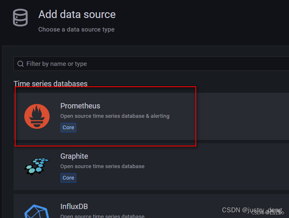
Task: Click the Prometheus flame logo
Action: pos(37,116)
